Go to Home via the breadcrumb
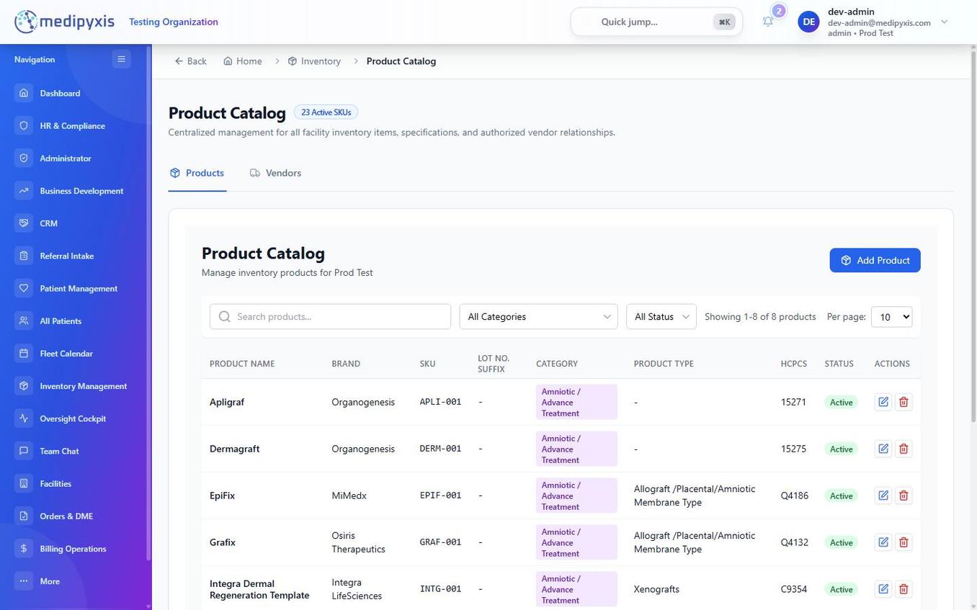The height and width of the screenshot is (610, 977). click(243, 61)
